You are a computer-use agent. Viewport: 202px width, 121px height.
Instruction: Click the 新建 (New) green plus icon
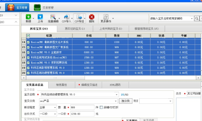pyautogui.click(x=28, y=17)
